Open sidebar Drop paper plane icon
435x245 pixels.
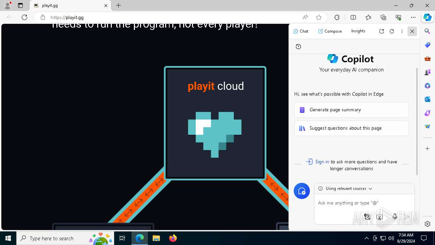[x=428, y=127]
